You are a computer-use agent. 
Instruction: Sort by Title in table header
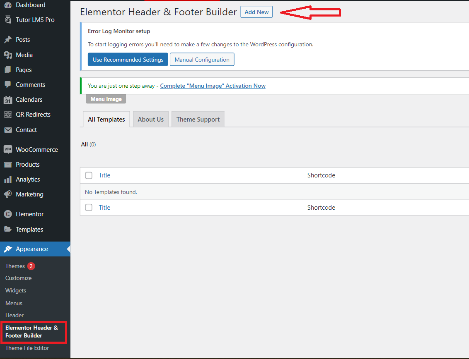pyautogui.click(x=104, y=175)
